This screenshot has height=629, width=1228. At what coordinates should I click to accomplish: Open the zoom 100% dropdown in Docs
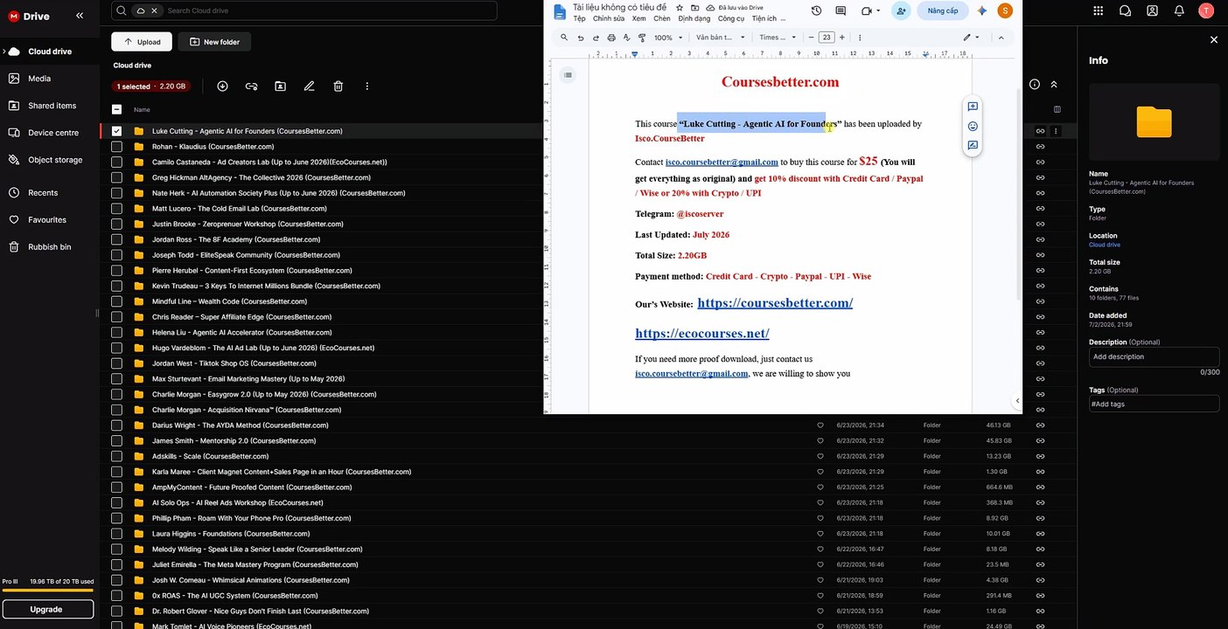[667, 38]
